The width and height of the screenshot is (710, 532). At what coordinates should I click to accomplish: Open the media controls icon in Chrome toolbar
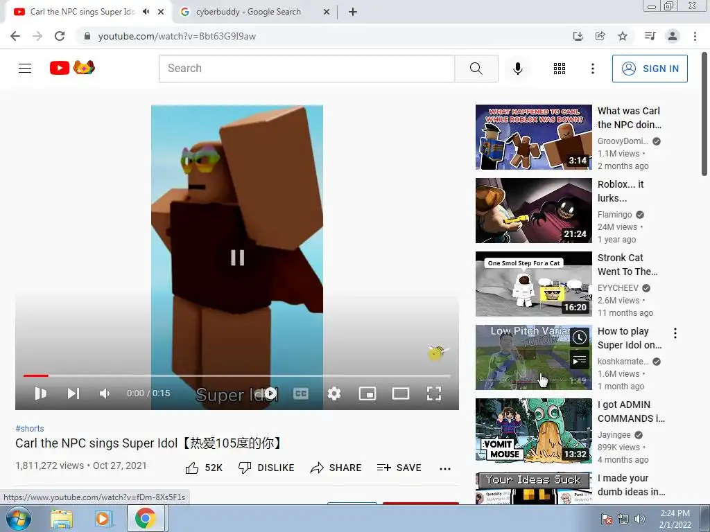click(x=650, y=36)
